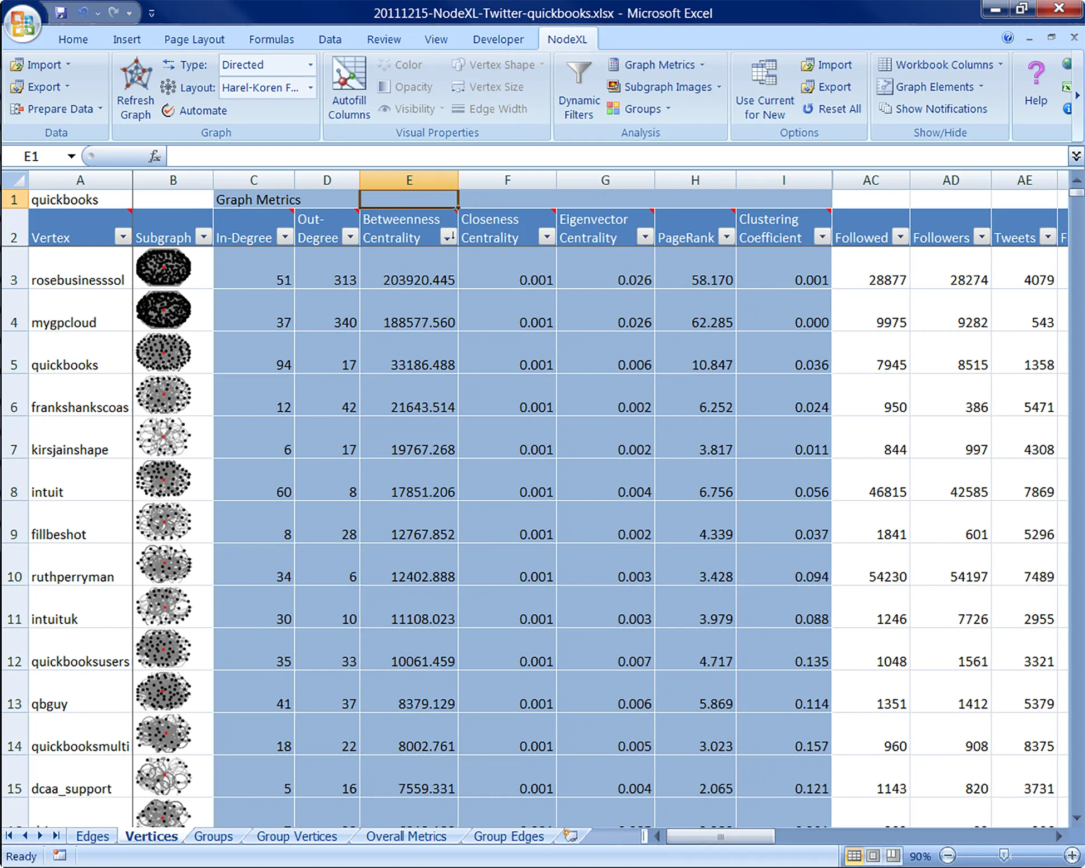The height and width of the screenshot is (868, 1085).
Task: Switch to the Group Edges sheet tab
Action: click(x=507, y=836)
